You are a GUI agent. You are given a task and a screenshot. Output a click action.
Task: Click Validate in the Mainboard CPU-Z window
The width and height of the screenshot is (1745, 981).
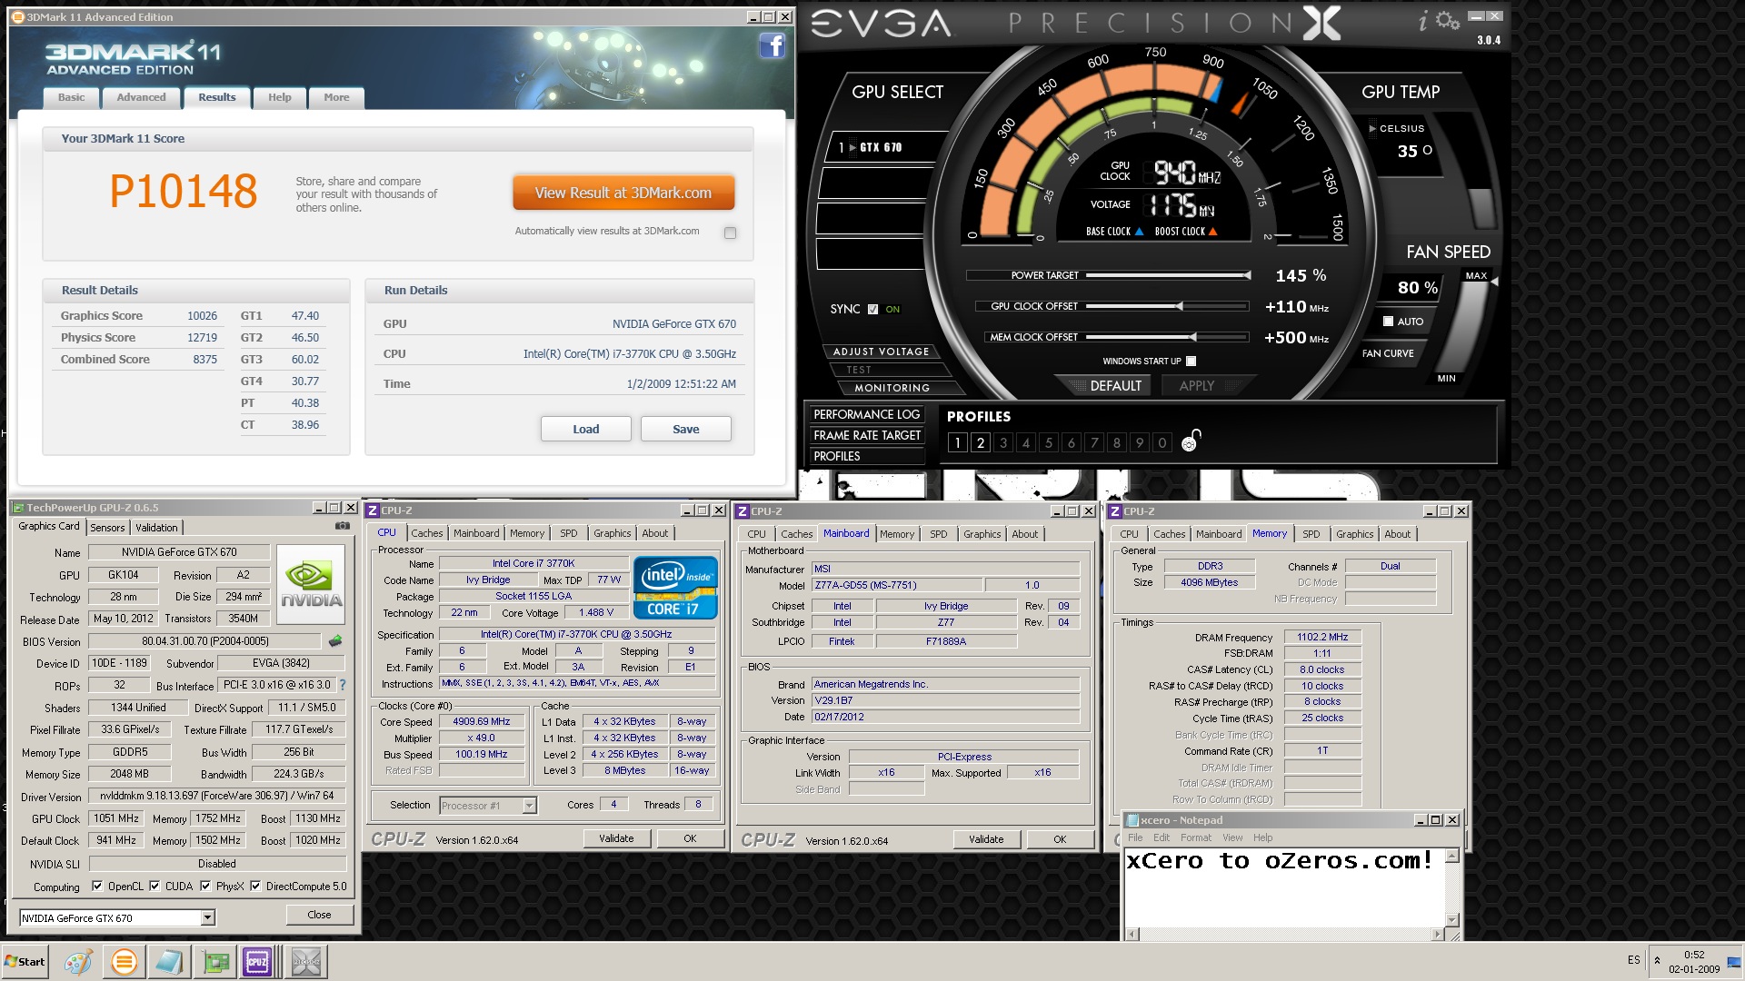coord(986,839)
